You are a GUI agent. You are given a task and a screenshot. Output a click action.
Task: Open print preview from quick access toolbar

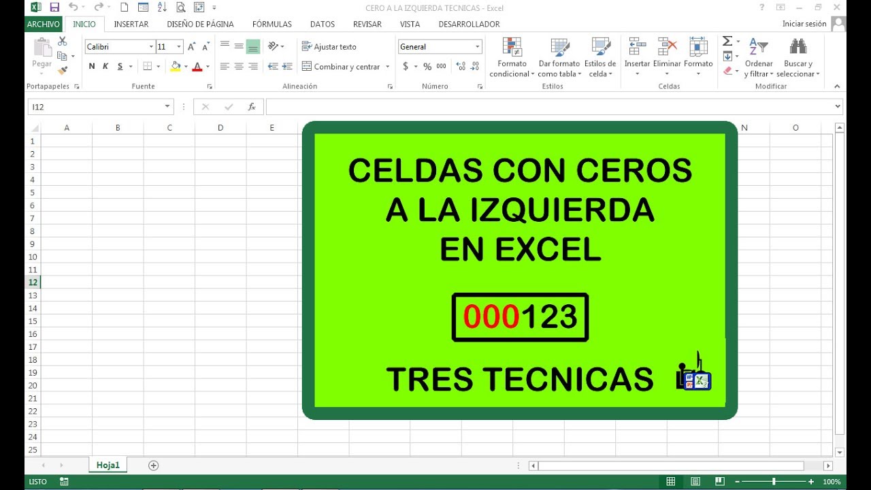[x=181, y=7]
